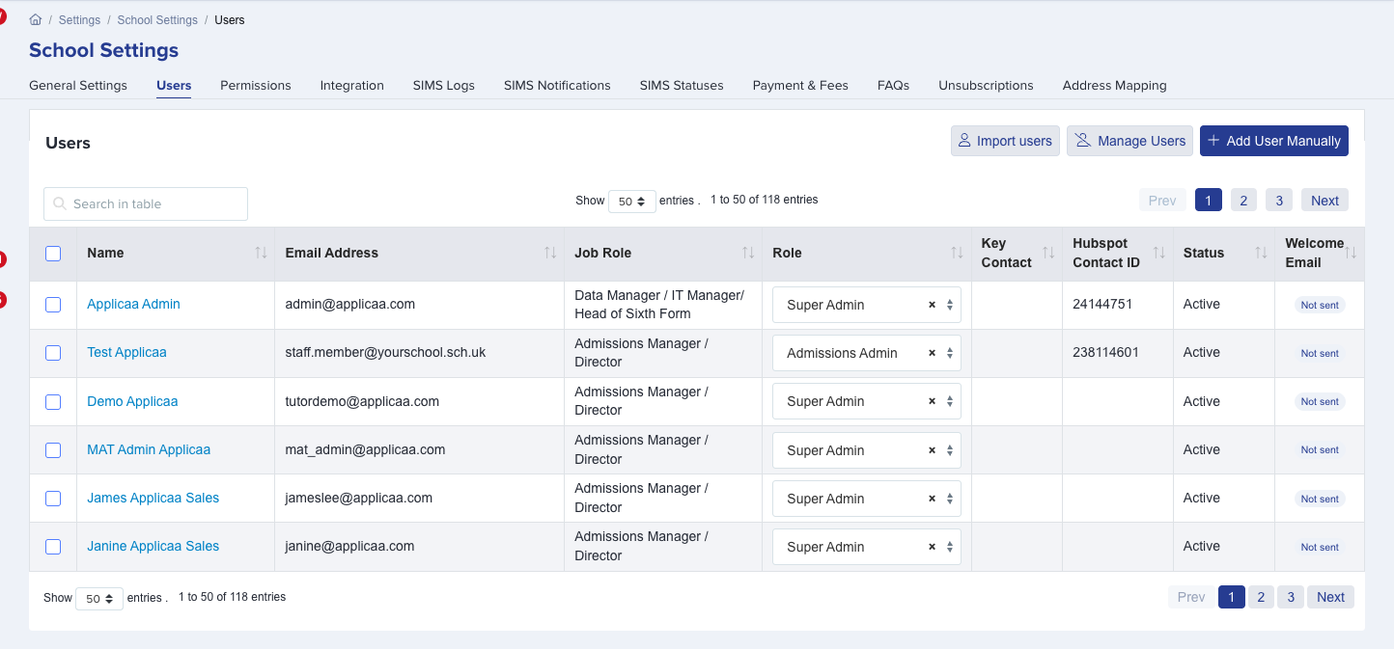
Task: Sort by Welcome Email column arrows
Action: 1351,253
